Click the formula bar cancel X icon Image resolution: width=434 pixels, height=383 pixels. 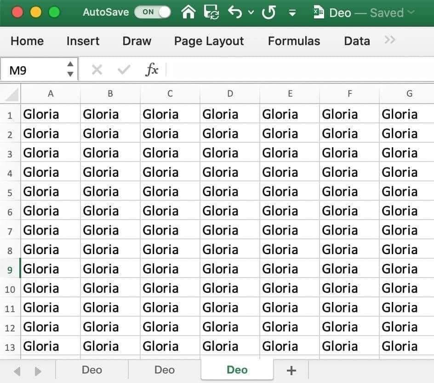[x=97, y=70]
